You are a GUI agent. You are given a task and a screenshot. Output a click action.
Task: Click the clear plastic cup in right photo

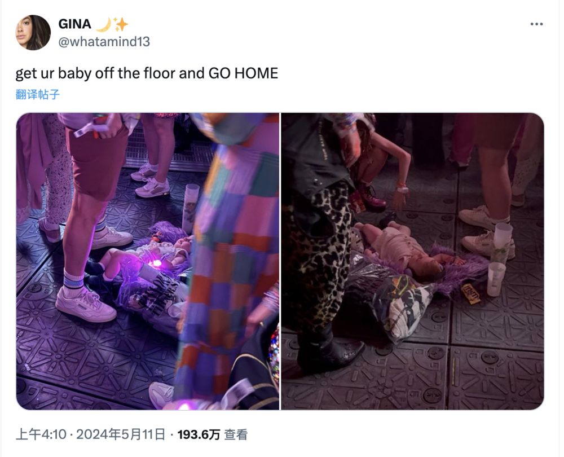point(496,279)
